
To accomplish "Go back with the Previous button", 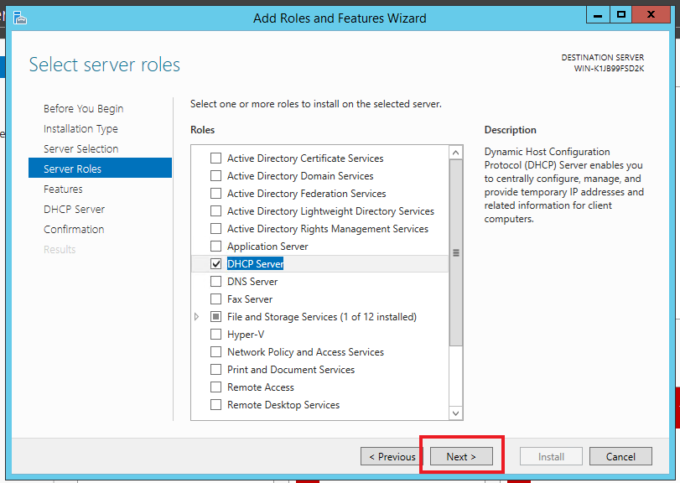I will 392,457.
